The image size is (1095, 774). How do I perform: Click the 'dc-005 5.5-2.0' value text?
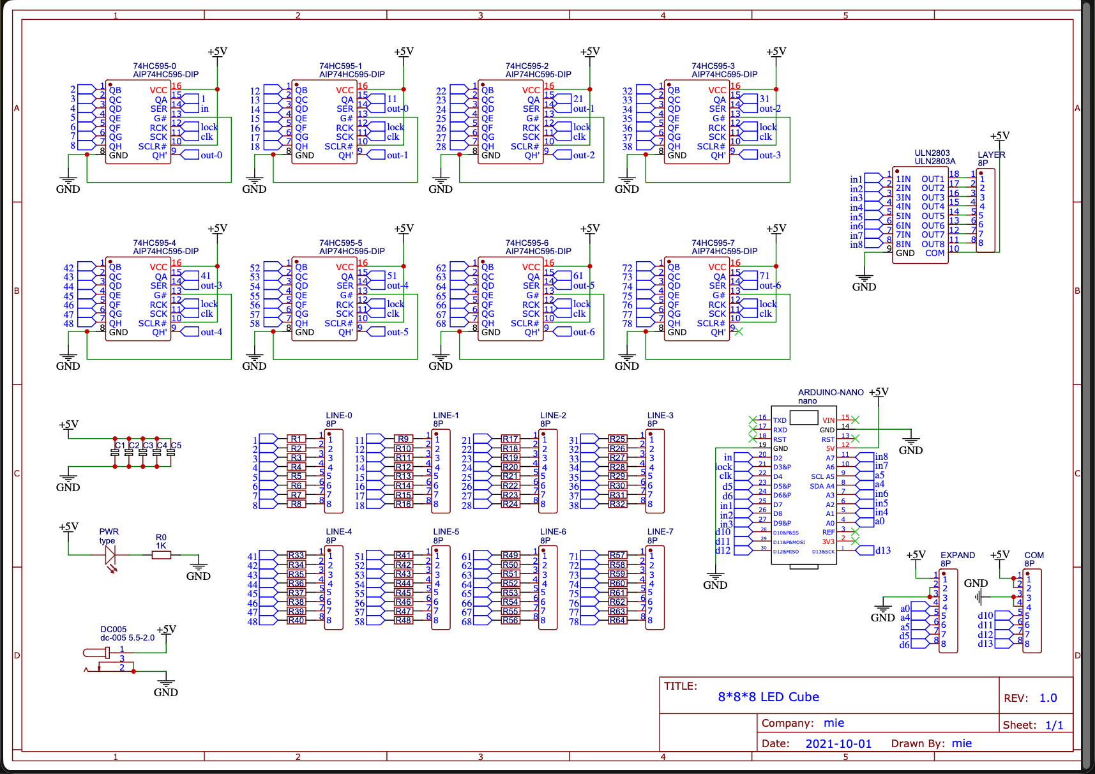pos(127,638)
